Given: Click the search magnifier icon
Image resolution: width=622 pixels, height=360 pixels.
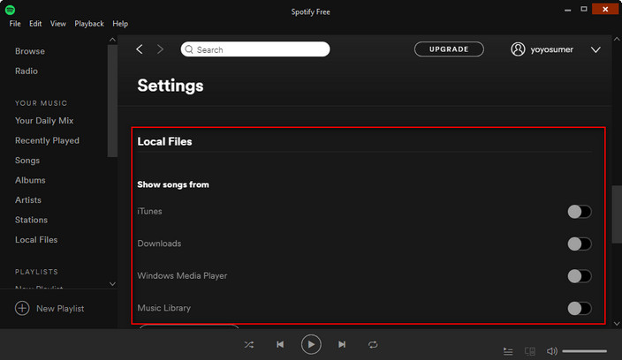Looking at the screenshot, I should [189, 49].
